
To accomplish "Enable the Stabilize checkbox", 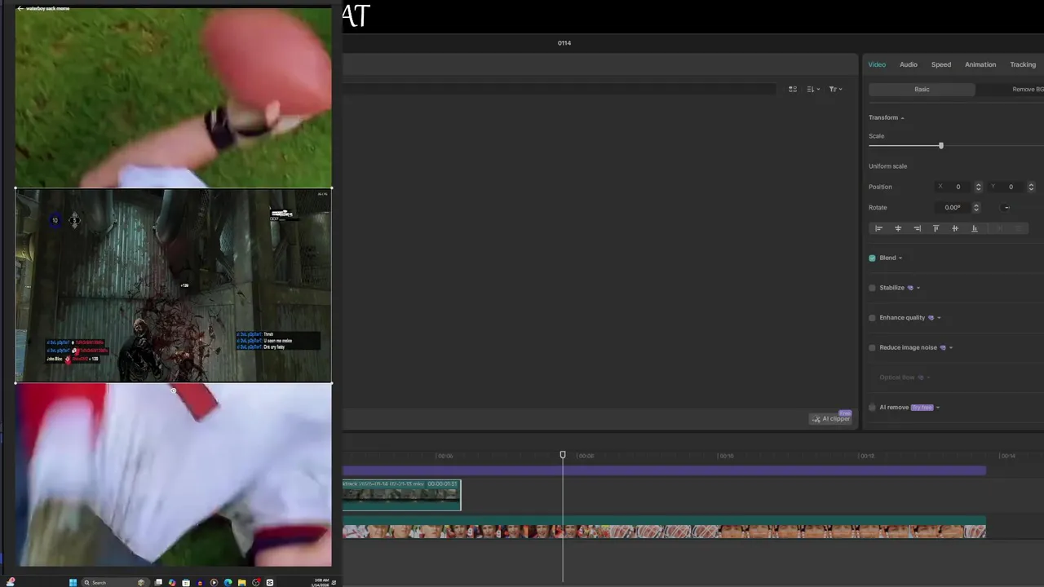I will point(872,288).
